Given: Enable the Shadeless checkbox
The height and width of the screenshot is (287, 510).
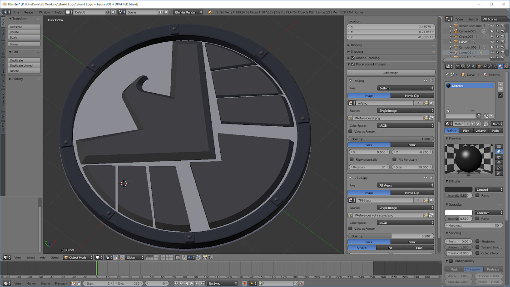Looking at the screenshot, I should pyautogui.click(x=477, y=241).
